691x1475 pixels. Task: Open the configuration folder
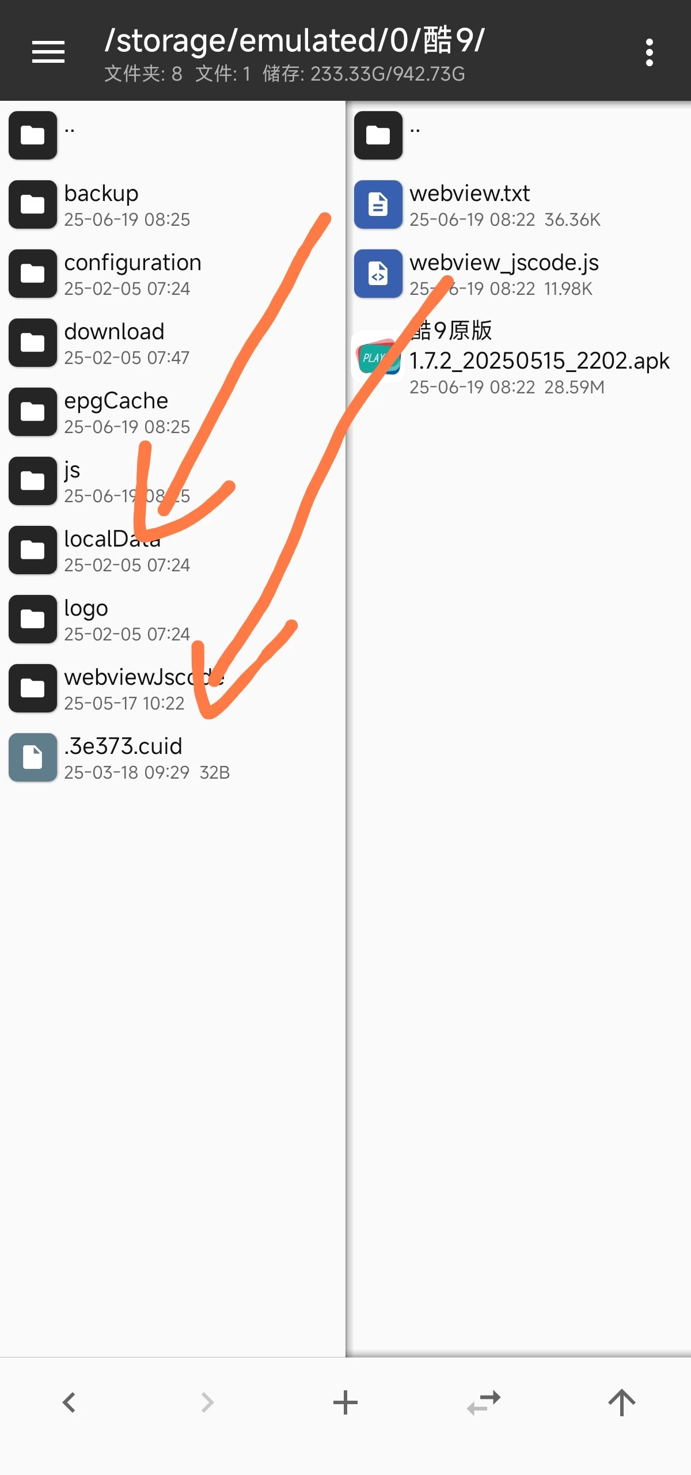pyautogui.click(x=173, y=274)
